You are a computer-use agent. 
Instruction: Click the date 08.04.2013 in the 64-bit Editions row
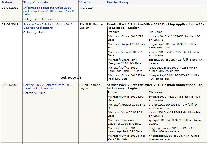[x=10, y=85]
